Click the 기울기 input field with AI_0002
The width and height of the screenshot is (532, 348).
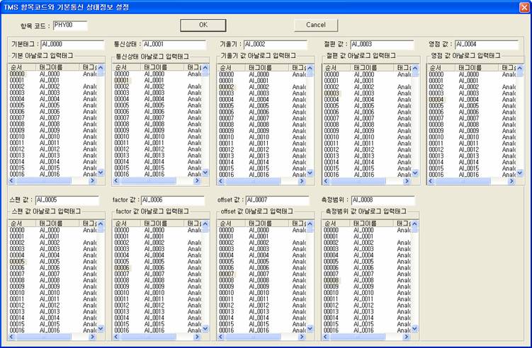pos(275,45)
